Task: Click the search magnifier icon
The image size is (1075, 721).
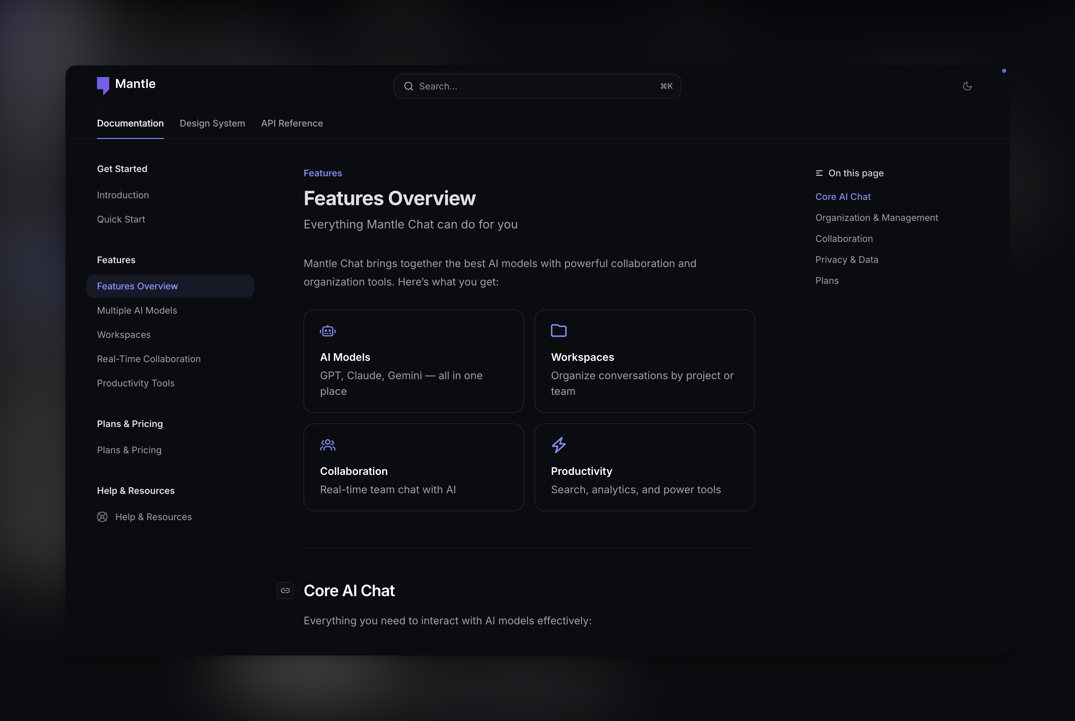Action: click(x=408, y=86)
